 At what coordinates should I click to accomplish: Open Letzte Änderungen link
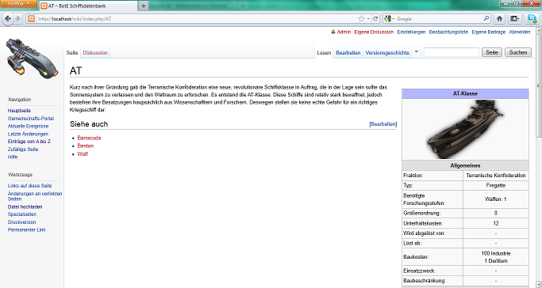coord(28,134)
